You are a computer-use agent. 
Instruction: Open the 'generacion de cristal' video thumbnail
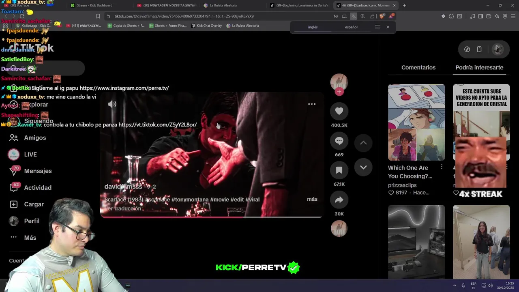pyautogui.click(x=481, y=122)
